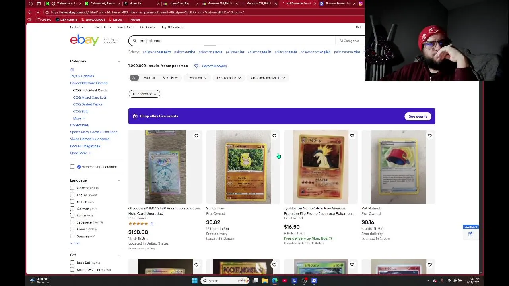The height and width of the screenshot is (286, 509).
Task: Go back with browser back arrow
Action: tap(30, 12)
